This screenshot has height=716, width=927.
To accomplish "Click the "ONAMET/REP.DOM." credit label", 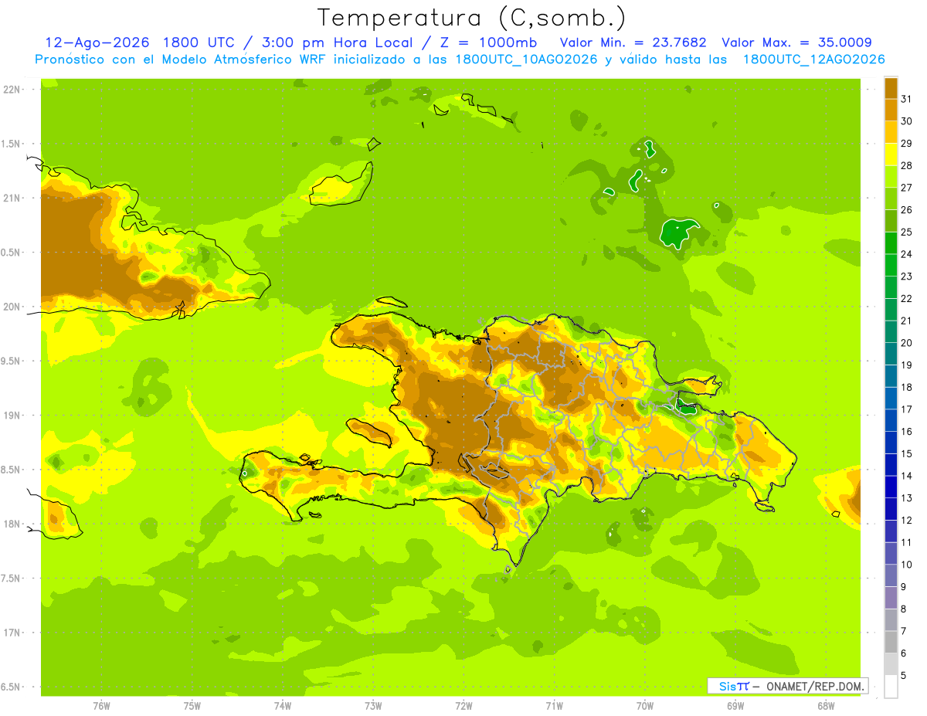I will point(815,686).
